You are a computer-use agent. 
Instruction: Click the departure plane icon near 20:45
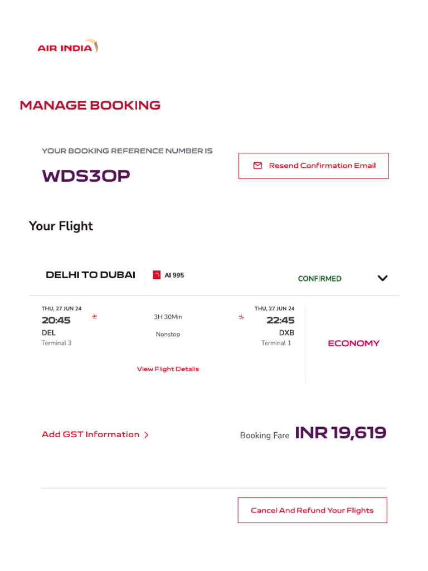[x=95, y=317]
